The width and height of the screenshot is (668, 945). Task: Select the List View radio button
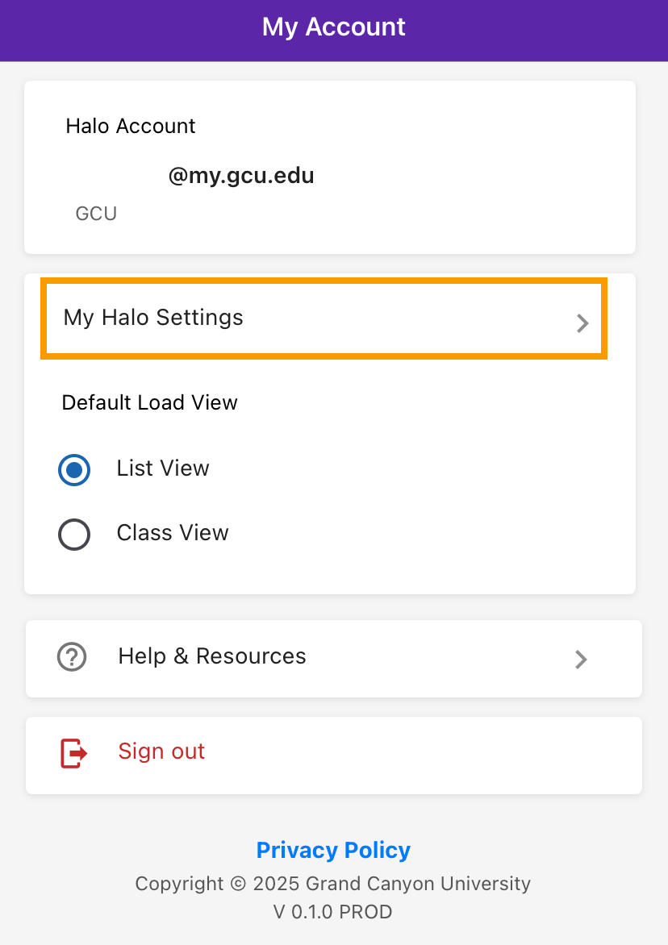point(74,469)
